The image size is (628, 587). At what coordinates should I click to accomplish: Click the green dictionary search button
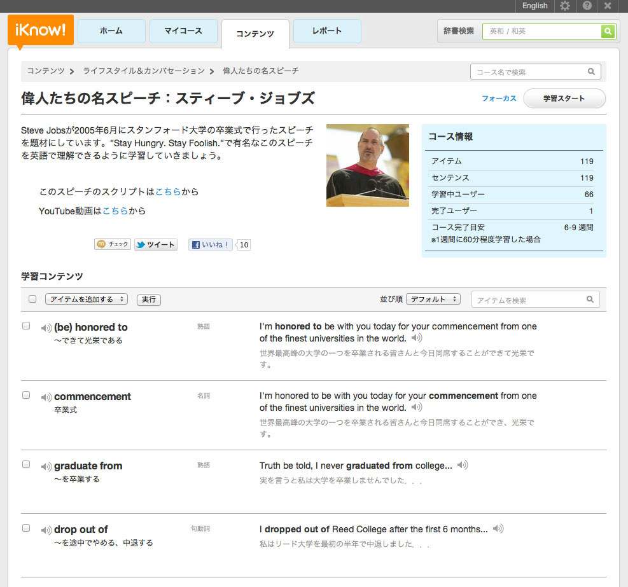pos(608,31)
